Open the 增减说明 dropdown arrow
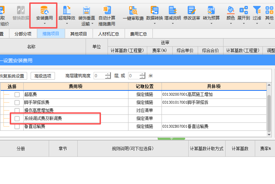The image size is (275, 184). [173, 24]
